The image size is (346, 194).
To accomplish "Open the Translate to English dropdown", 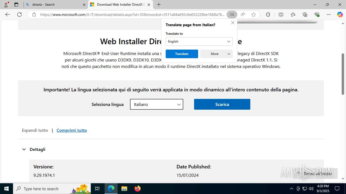I will 199,41.
